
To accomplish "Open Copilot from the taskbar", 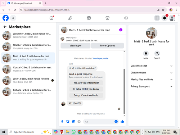I will pos(56,132).
